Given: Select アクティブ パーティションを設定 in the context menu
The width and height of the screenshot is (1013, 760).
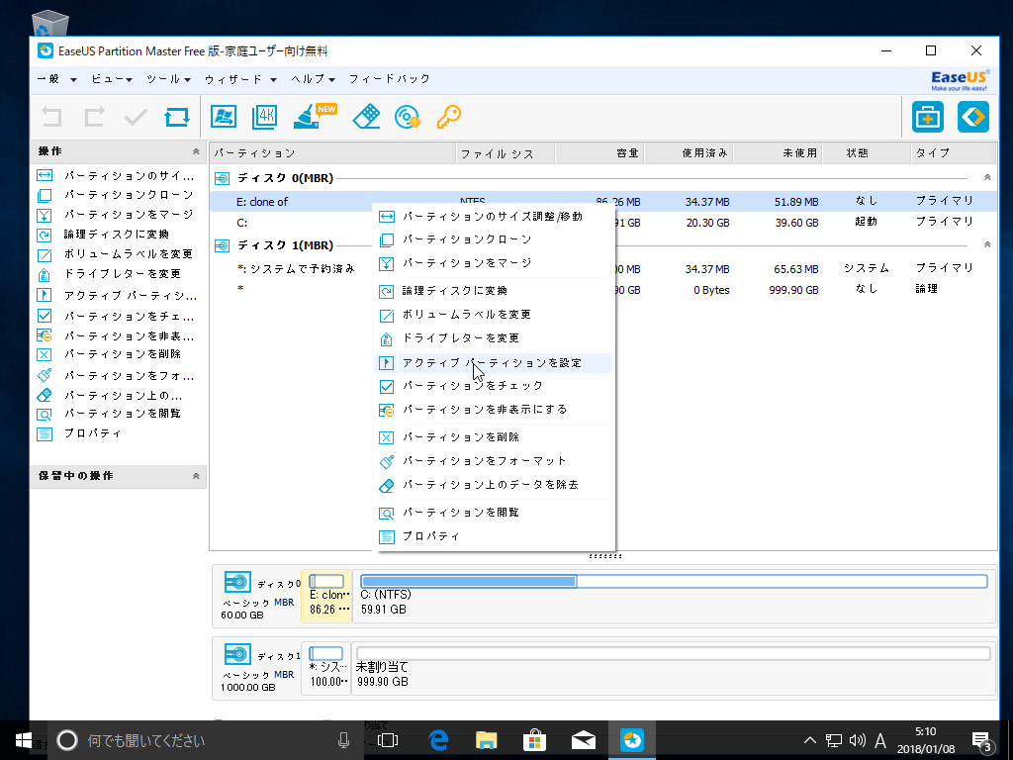Looking at the screenshot, I should tap(492, 363).
